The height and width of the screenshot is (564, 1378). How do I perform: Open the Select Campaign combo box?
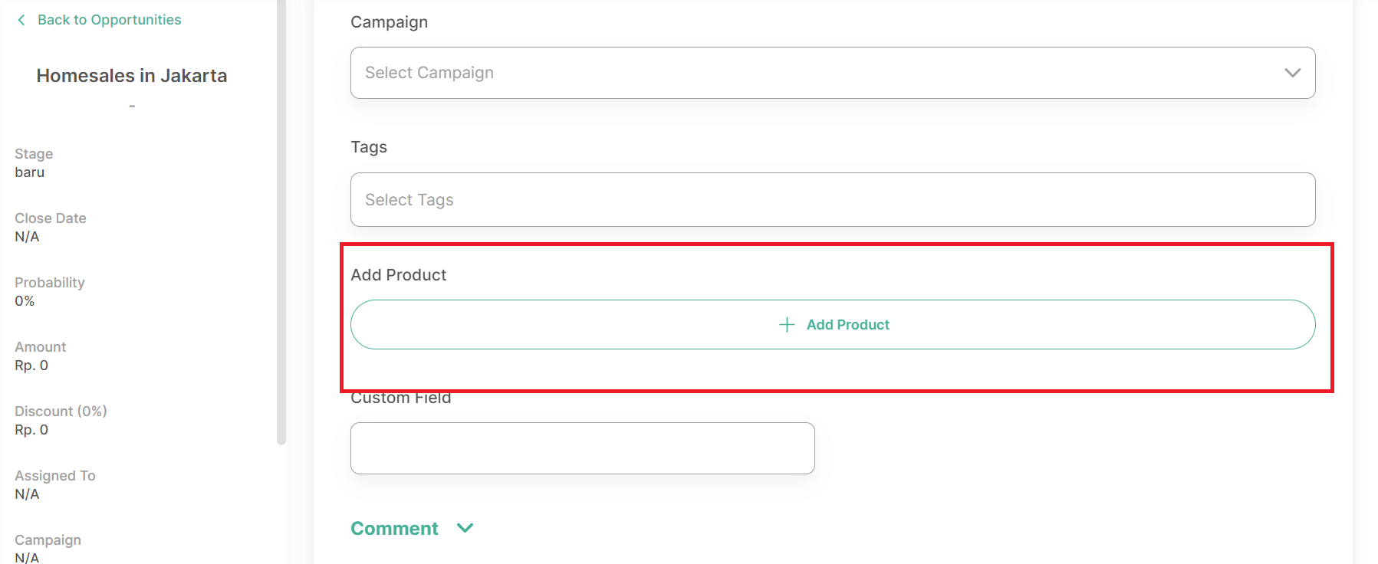833,73
